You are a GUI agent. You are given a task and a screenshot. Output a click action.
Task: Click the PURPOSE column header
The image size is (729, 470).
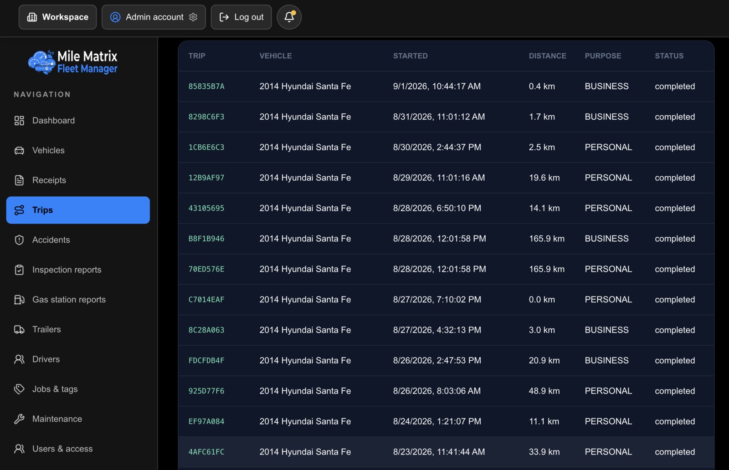tap(603, 56)
